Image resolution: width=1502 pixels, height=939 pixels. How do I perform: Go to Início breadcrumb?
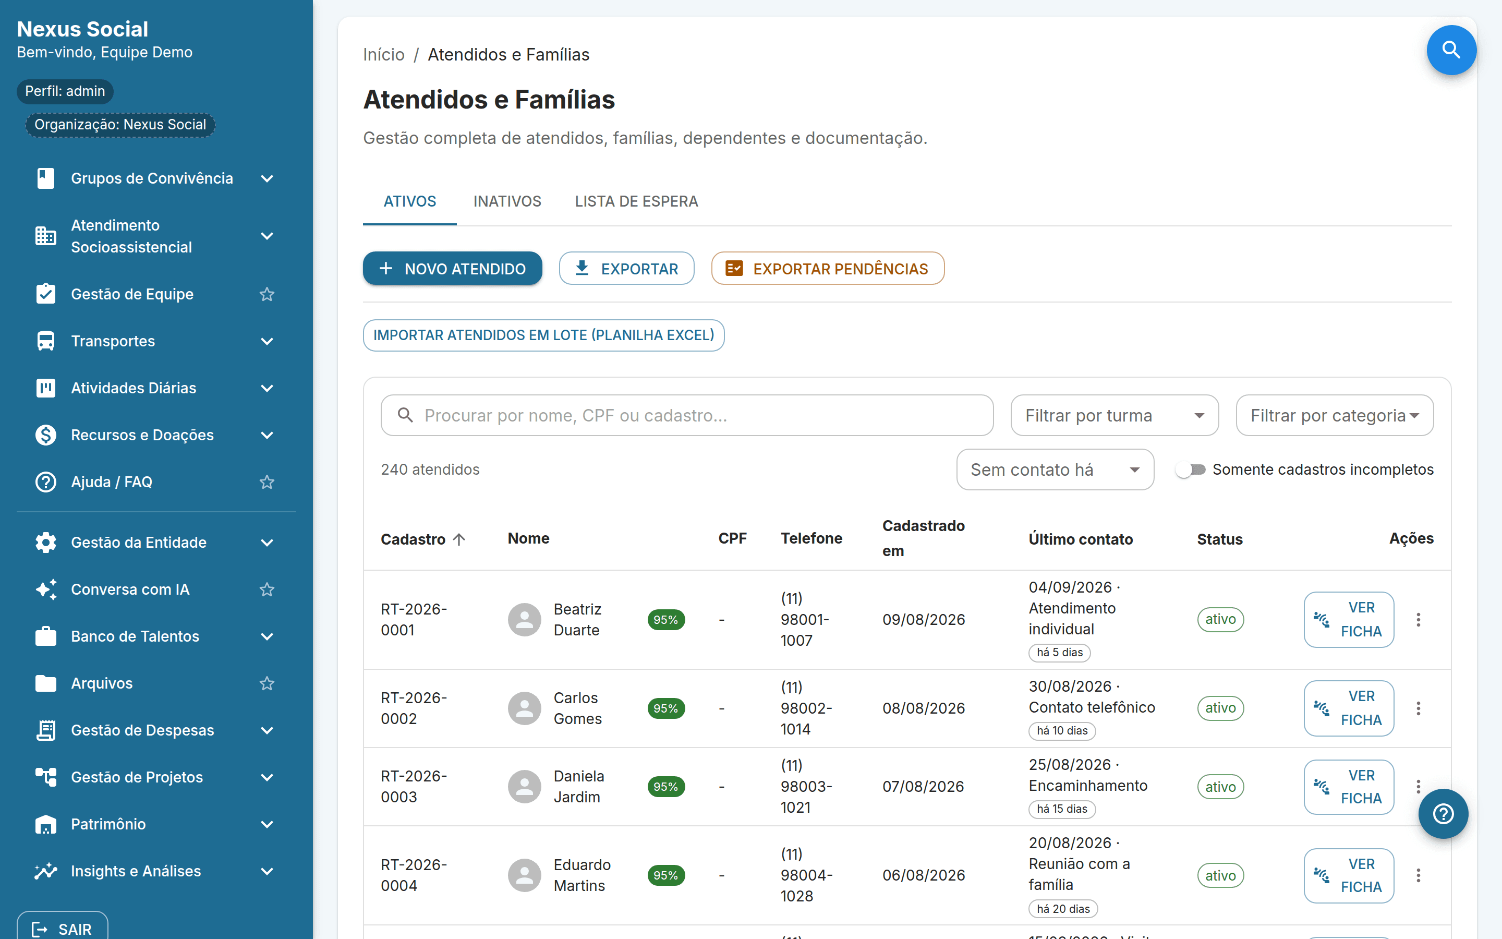click(383, 55)
